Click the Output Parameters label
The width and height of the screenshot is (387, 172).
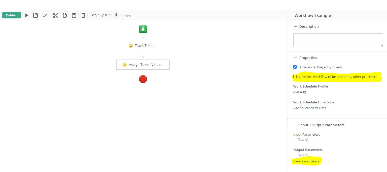tap(308, 150)
